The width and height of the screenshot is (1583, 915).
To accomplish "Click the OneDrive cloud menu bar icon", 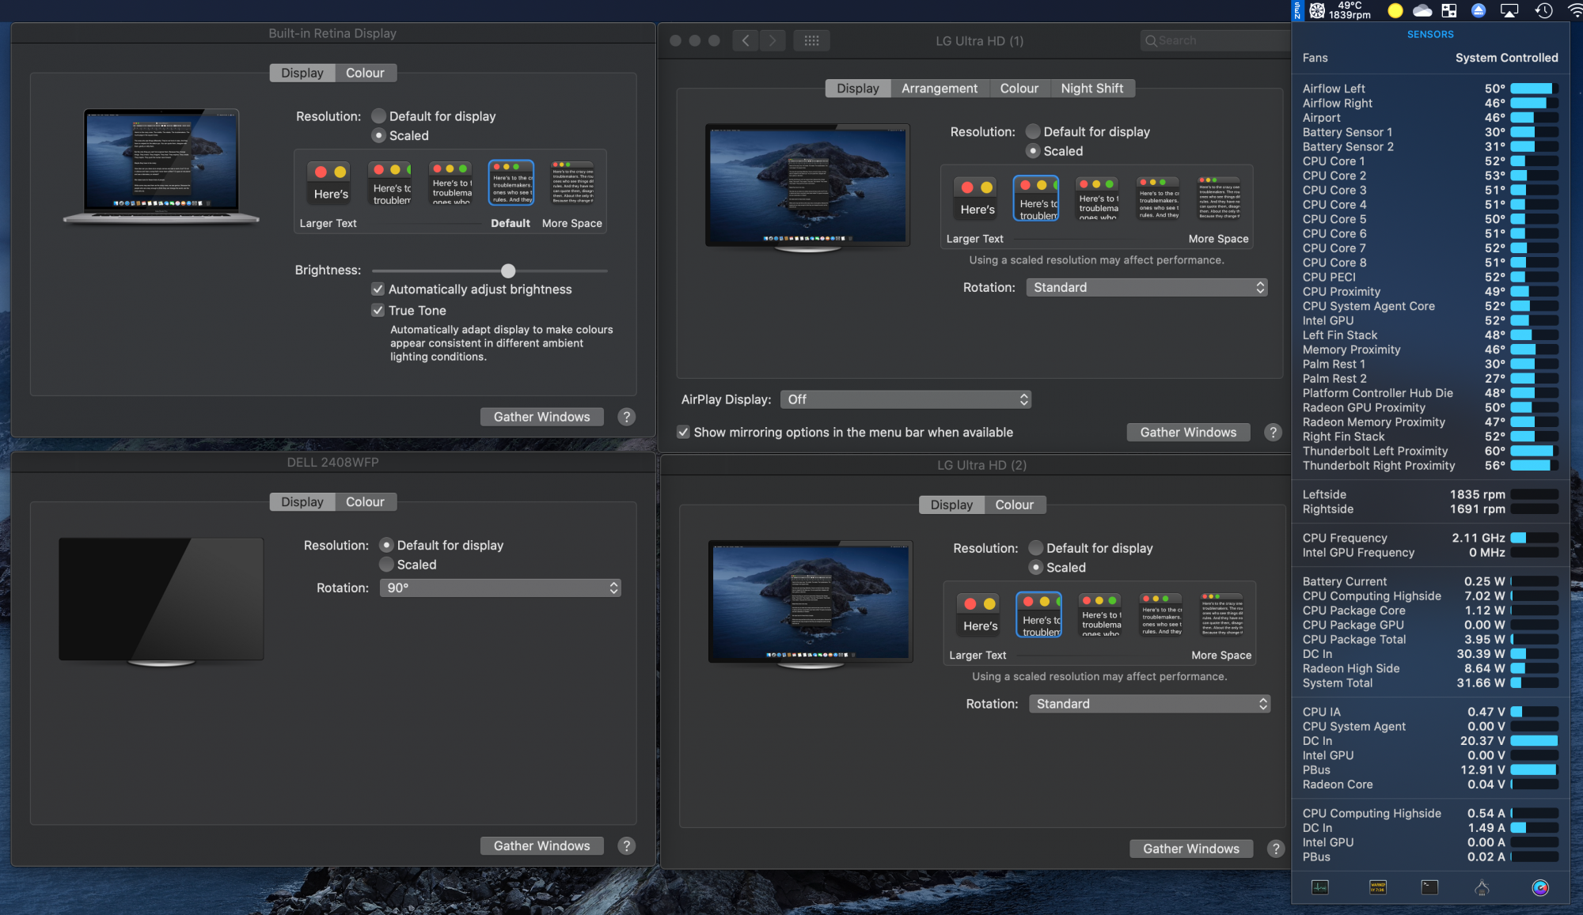I will point(1422,10).
